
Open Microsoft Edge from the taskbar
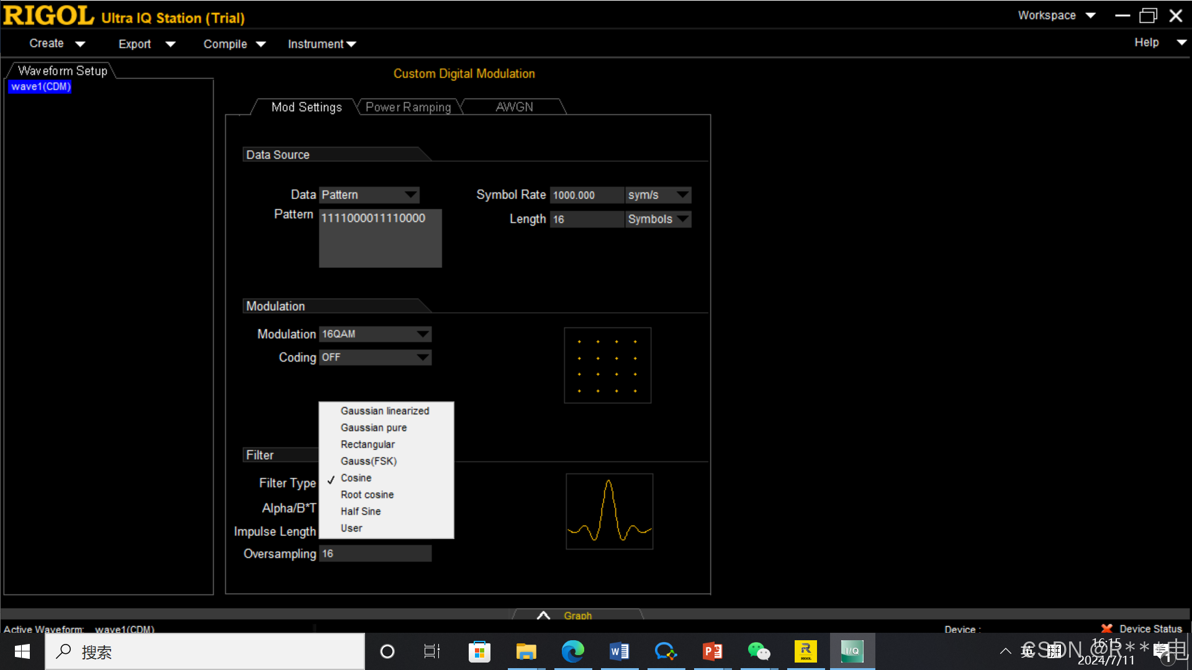572,651
